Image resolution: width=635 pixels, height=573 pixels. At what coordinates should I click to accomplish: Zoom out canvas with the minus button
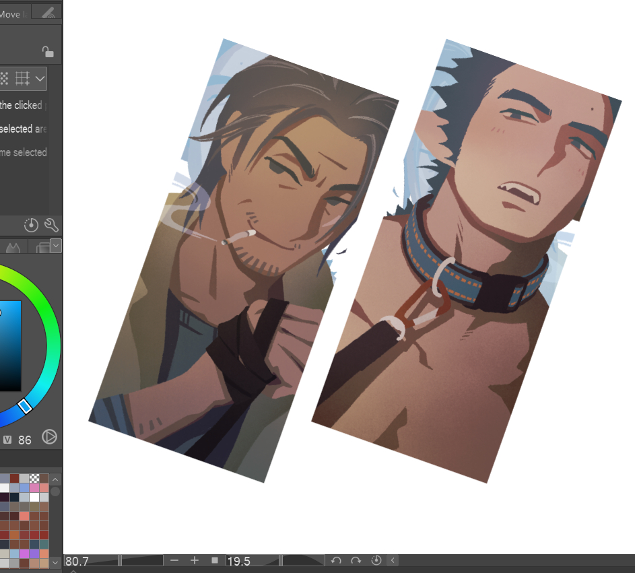pyautogui.click(x=174, y=560)
